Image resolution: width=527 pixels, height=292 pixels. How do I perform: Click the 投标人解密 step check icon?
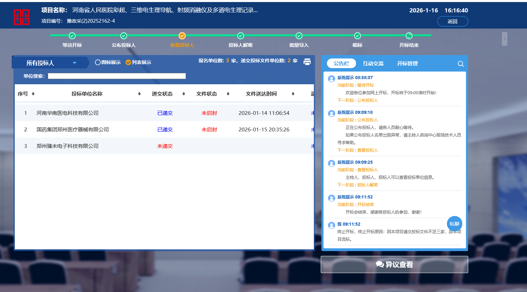tap(241, 36)
